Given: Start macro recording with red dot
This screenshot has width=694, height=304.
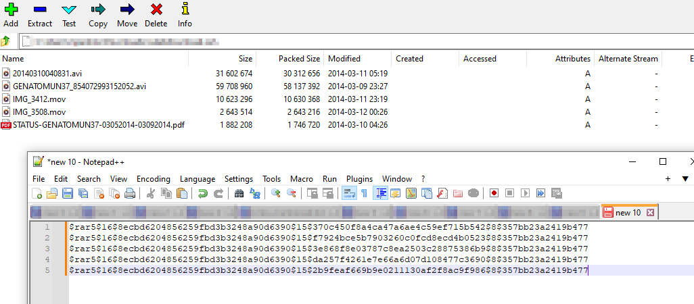Looking at the screenshot, I should click(x=494, y=193).
